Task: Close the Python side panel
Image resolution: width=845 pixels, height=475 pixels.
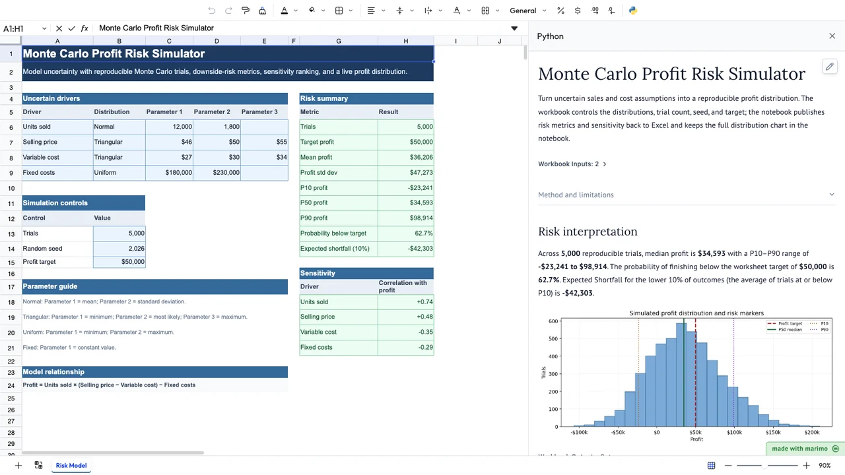Action: [832, 36]
